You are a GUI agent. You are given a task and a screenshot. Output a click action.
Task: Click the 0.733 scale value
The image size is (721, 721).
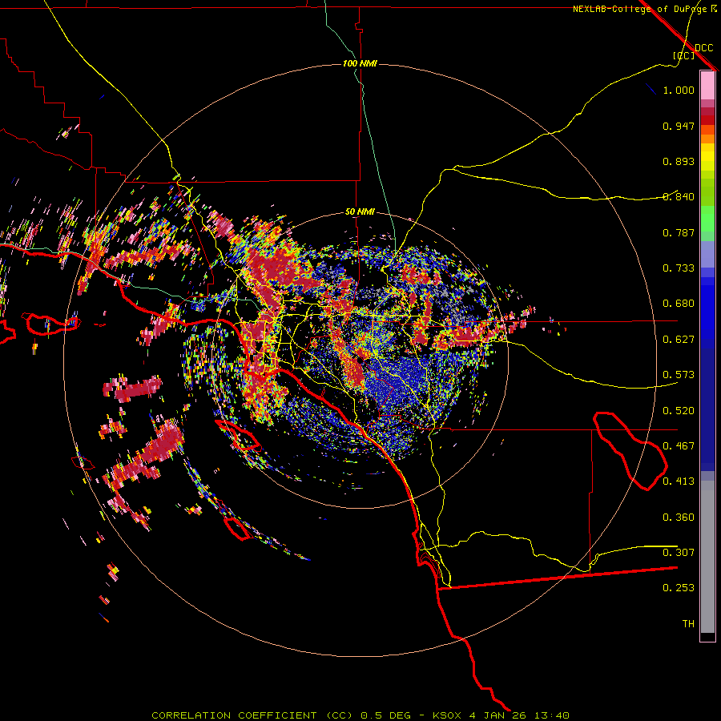679,268
